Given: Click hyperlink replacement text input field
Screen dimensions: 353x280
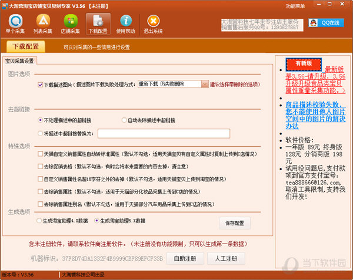Looking at the screenshot, I should tap(164, 133).
